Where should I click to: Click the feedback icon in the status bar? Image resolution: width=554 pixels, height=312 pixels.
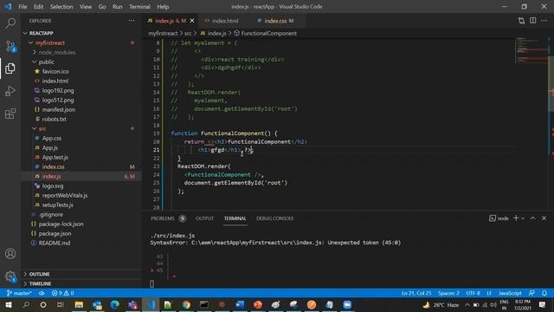pyautogui.click(x=531, y=293)
